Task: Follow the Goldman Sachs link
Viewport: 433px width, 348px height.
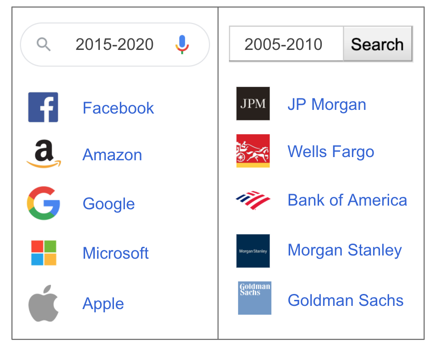Action: [x=346, y=300]
